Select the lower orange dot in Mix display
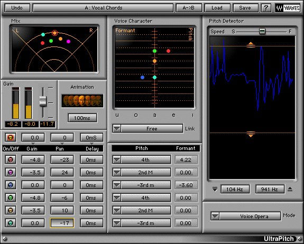 pyautogui.click(x=60, y=39)
